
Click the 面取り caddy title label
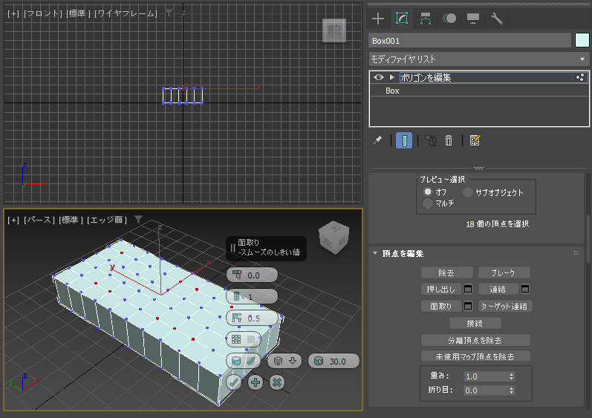pos(248,242)
